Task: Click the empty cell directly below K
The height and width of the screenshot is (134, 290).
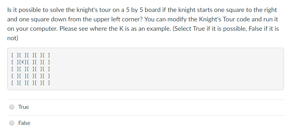Action: coord(23,69)
